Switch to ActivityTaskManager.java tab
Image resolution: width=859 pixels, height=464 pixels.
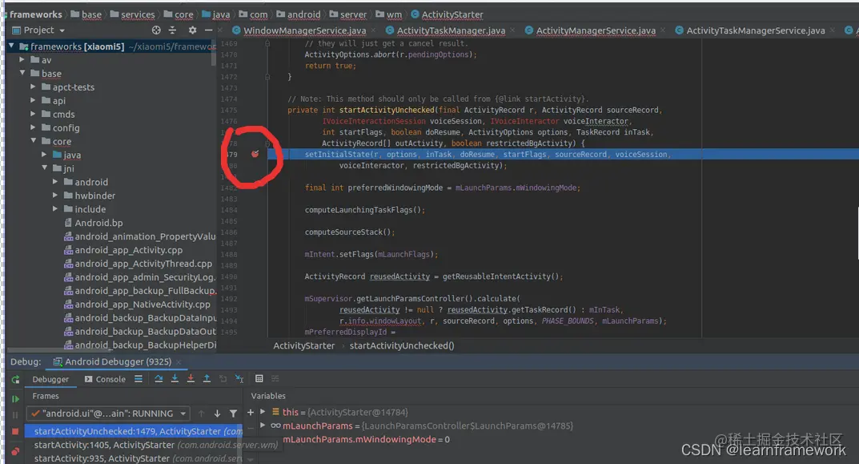451,30
